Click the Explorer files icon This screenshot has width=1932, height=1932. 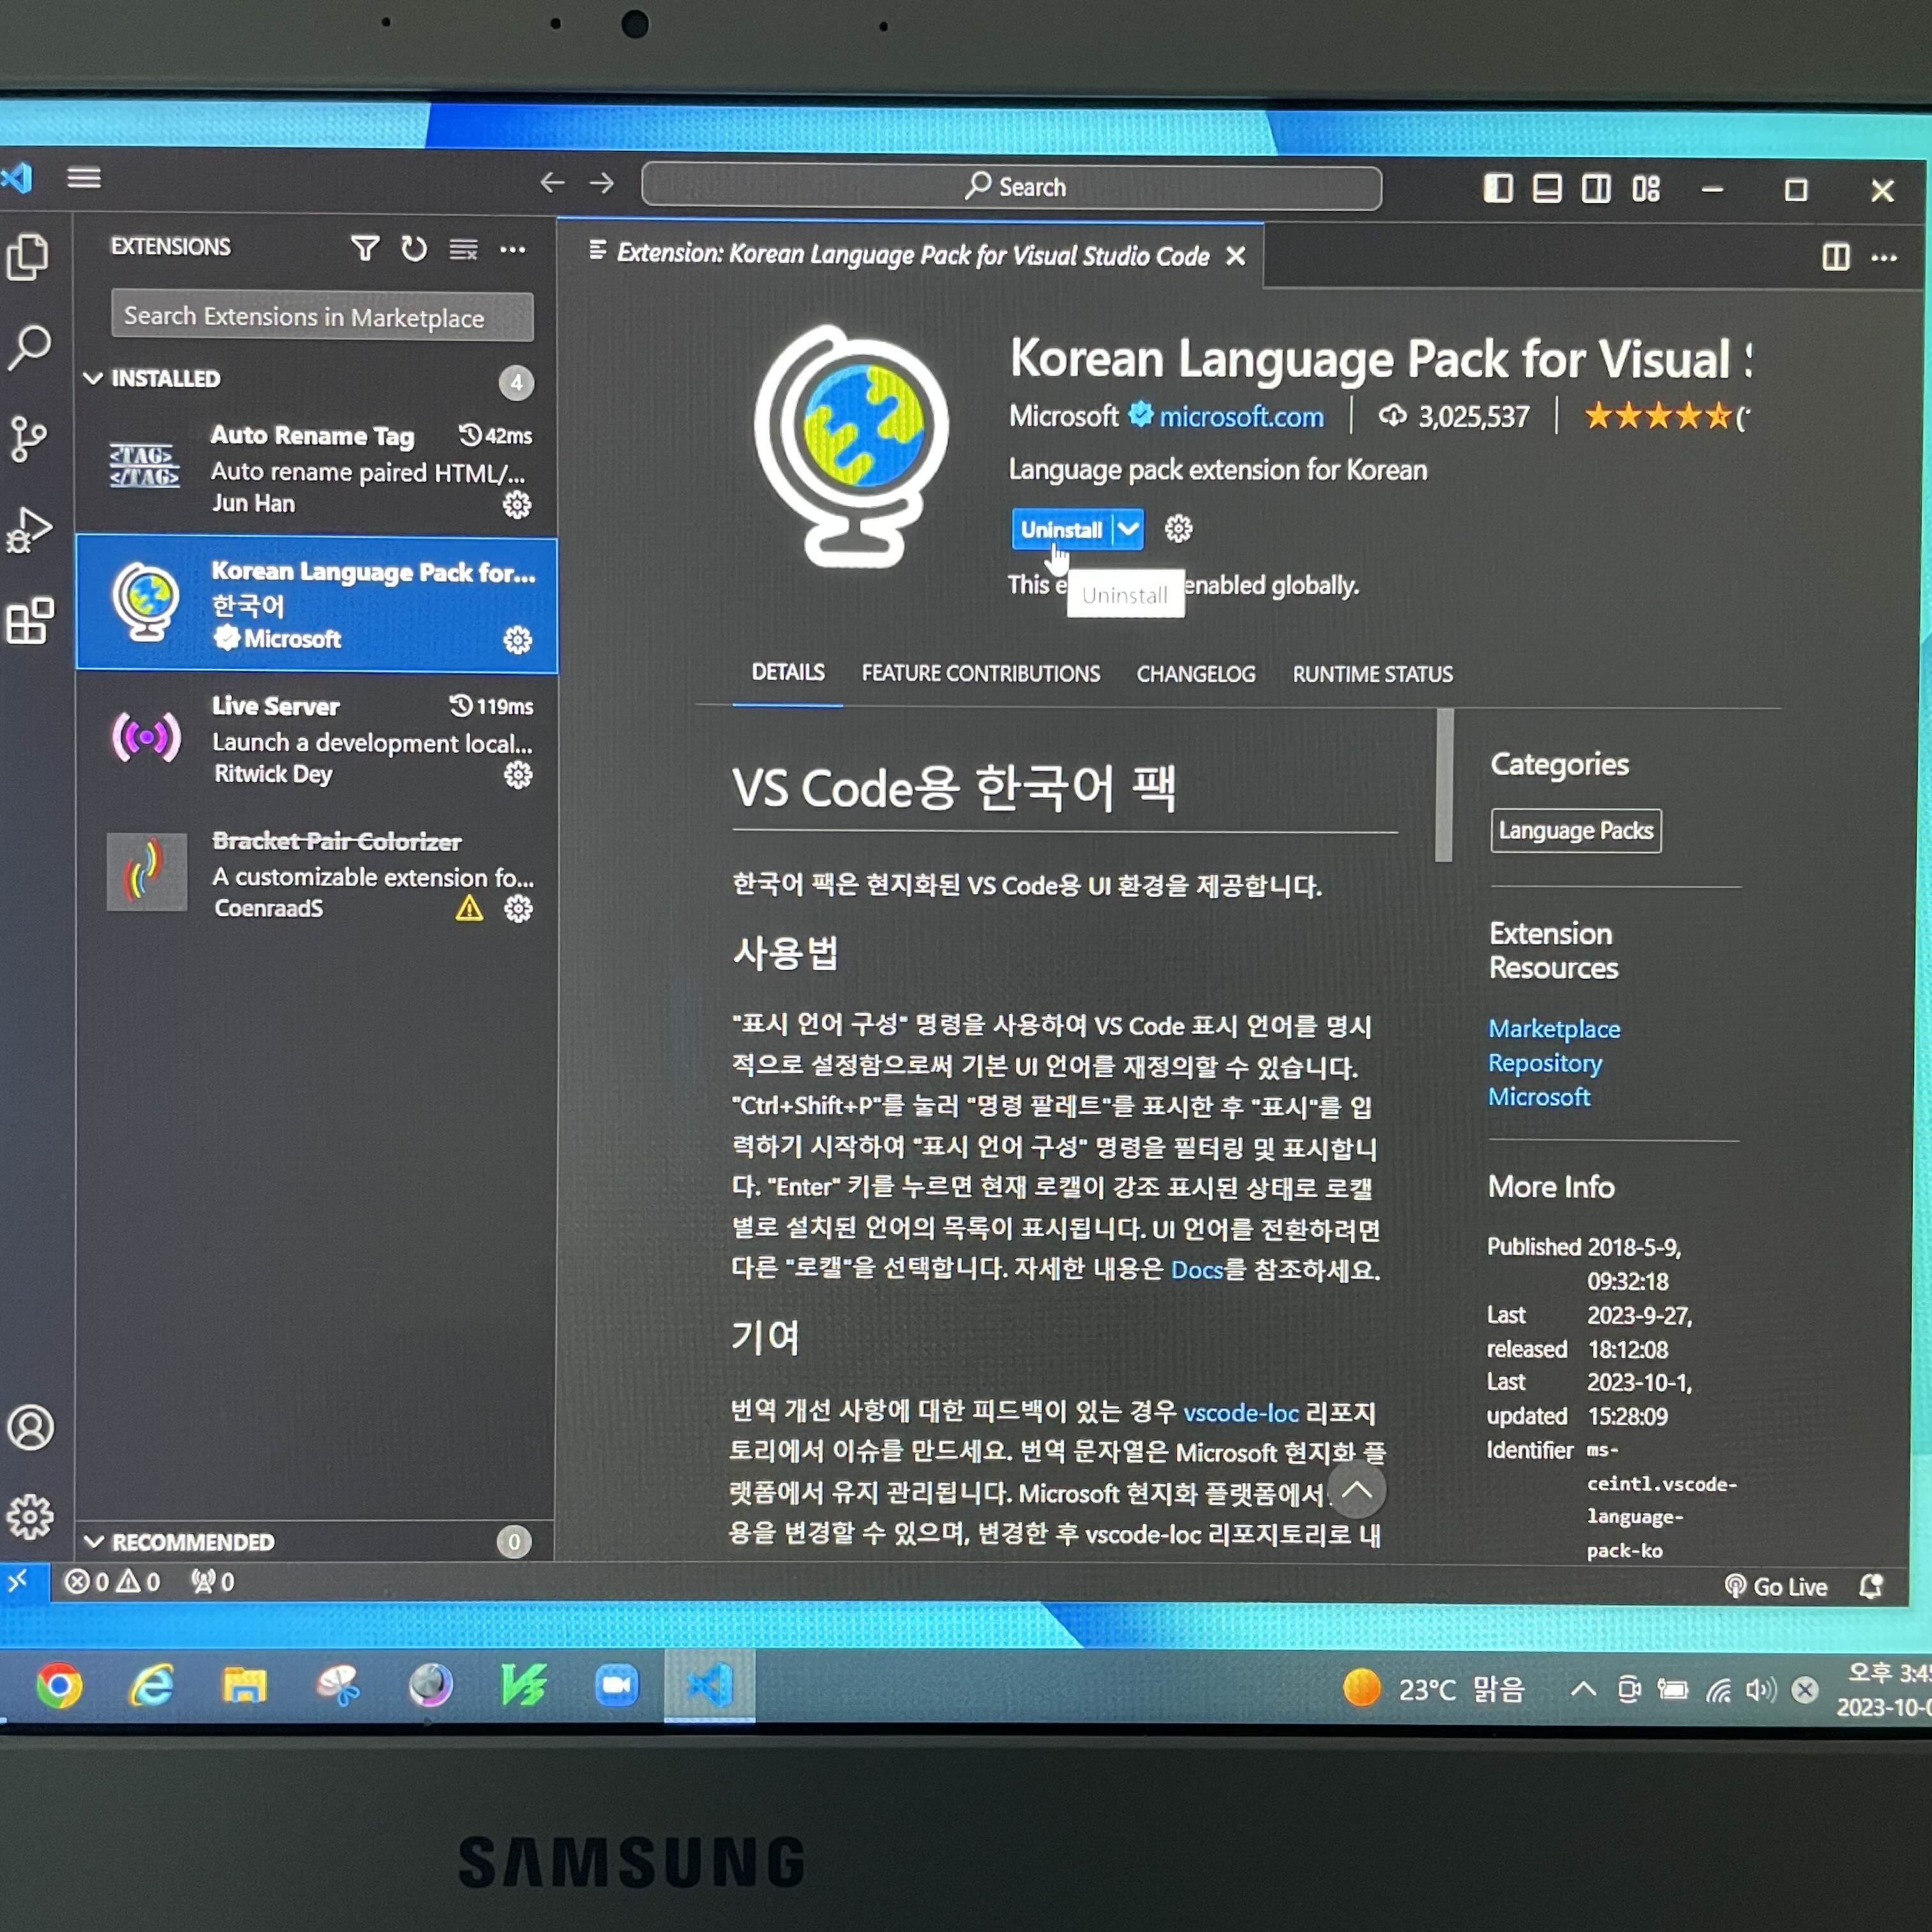click(x=28, y=257)
